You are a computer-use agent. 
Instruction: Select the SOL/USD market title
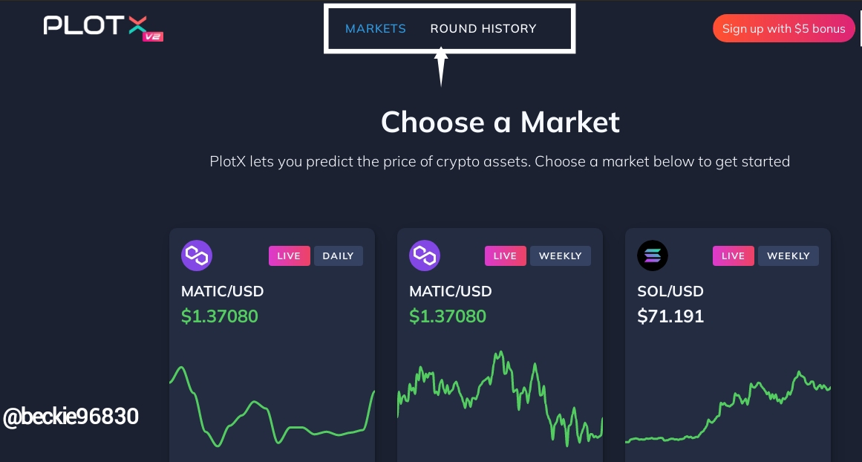(670, 291)
